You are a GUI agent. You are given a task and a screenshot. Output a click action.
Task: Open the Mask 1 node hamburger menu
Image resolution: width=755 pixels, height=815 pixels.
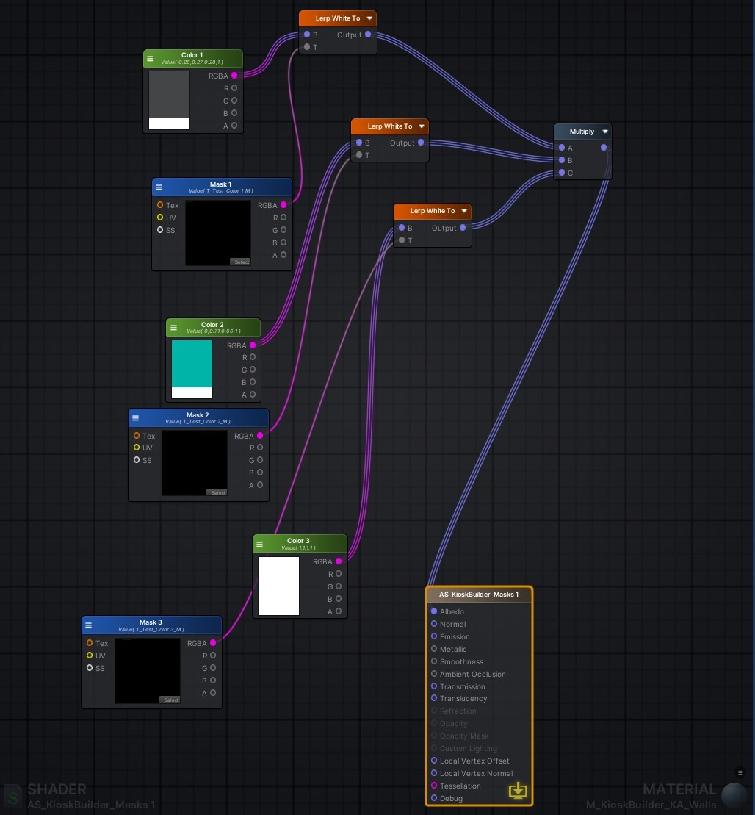(x=159, y=187)
